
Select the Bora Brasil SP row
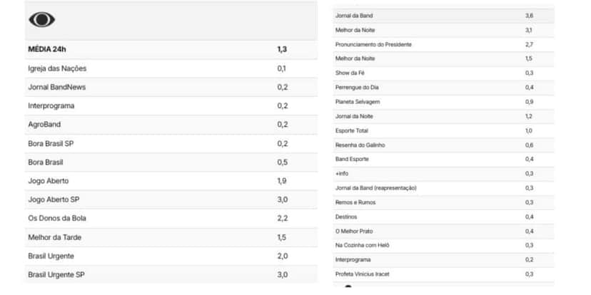tap(171, 144)
